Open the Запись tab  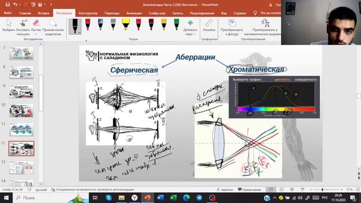178,13
